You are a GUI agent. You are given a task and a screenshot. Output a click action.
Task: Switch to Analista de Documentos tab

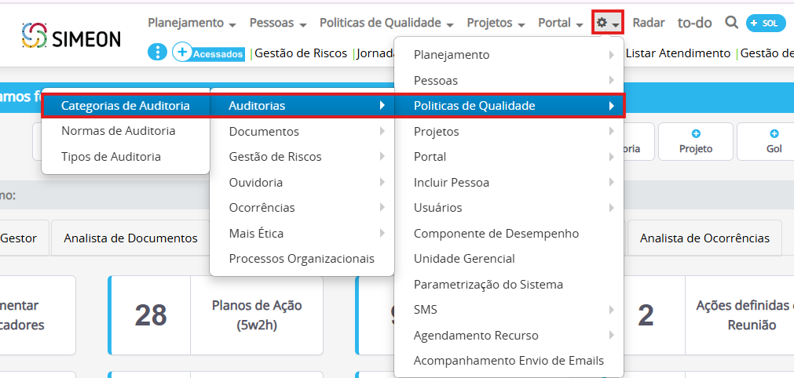click(x=130, y=238)
